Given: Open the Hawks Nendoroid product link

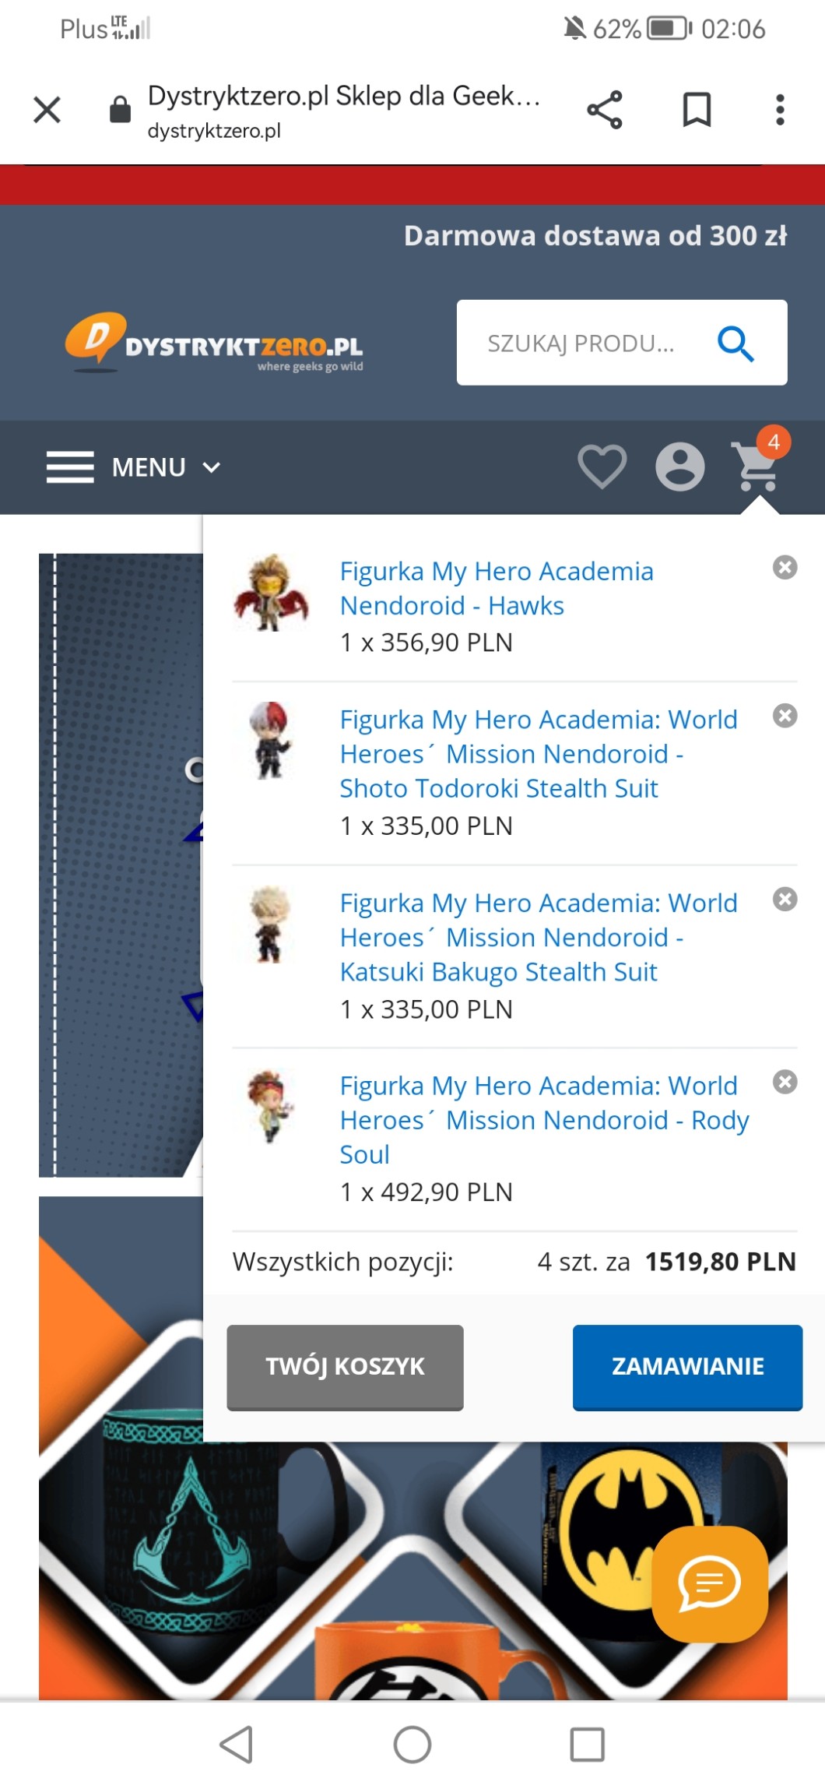Looking at the screenshot, I should tap(497, 588).
